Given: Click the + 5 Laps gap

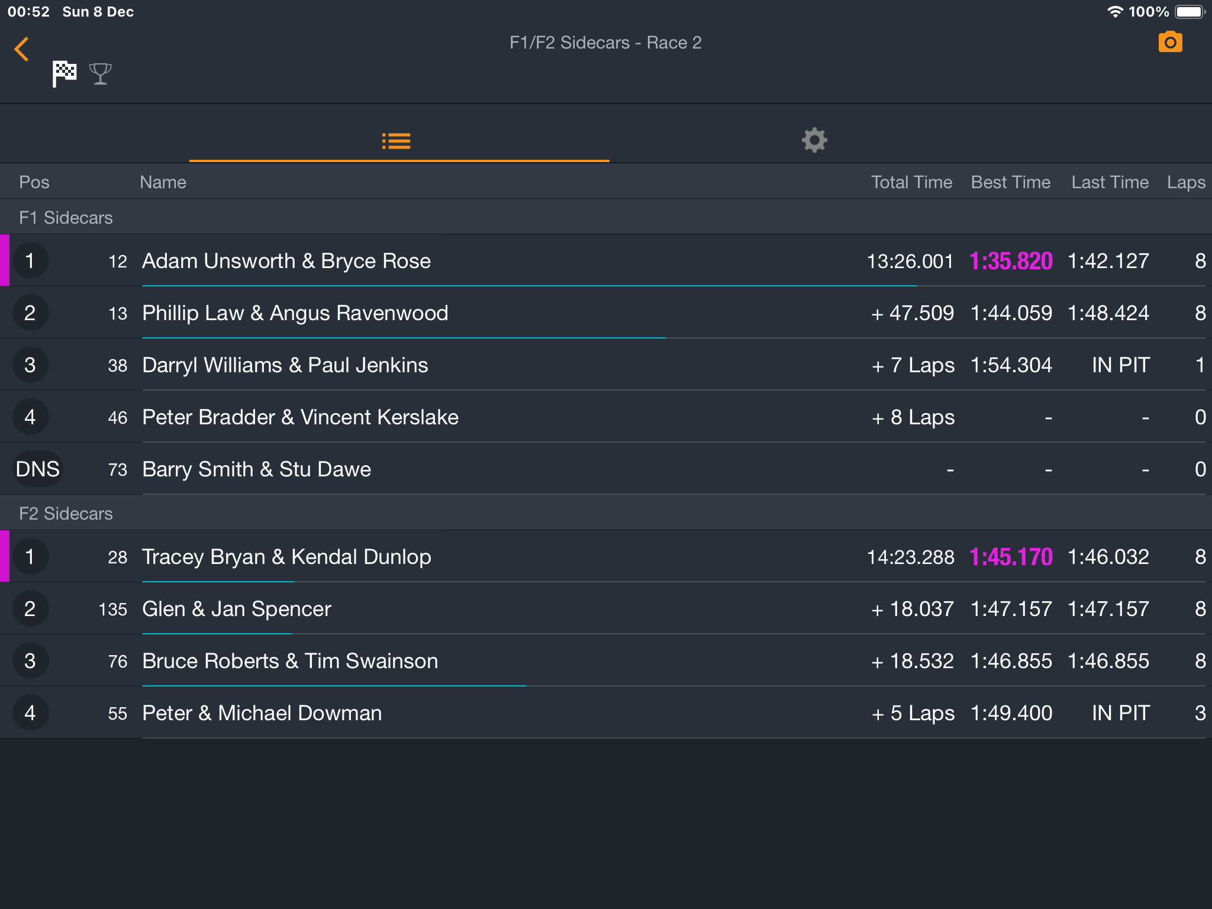Looking at the screenshot, I should click(913, 714).
